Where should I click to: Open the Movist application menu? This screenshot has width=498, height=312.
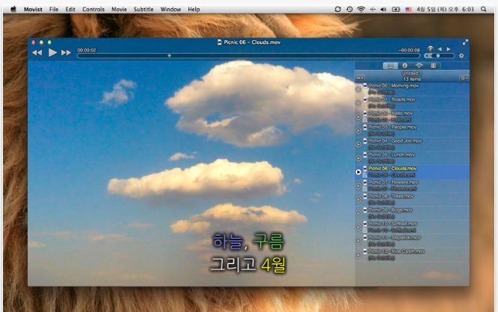[x=33, y=9]
